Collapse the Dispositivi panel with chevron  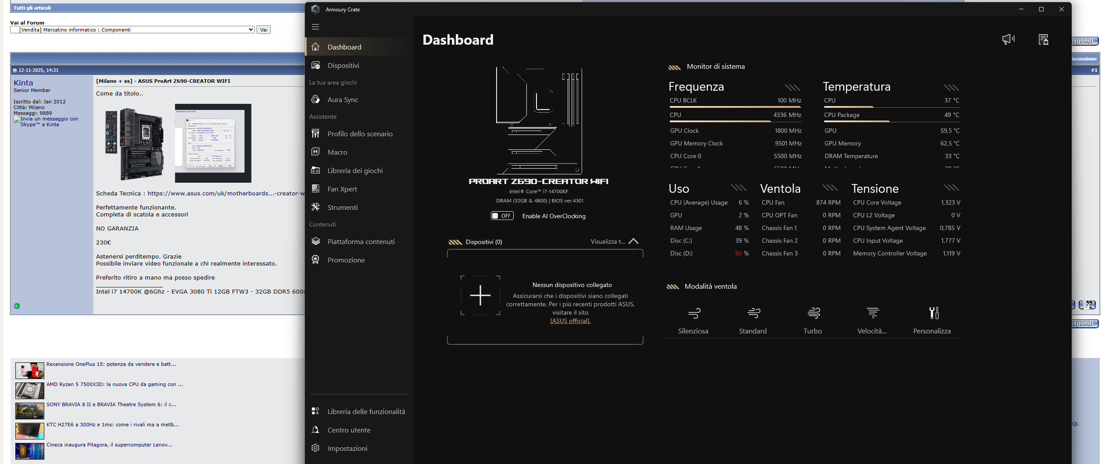(x=633, y=241)
